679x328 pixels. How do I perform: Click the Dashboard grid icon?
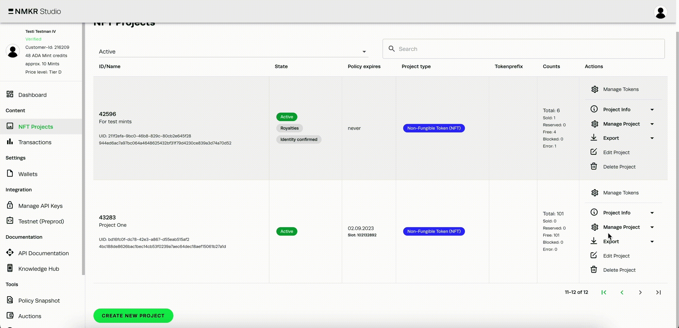10,94
